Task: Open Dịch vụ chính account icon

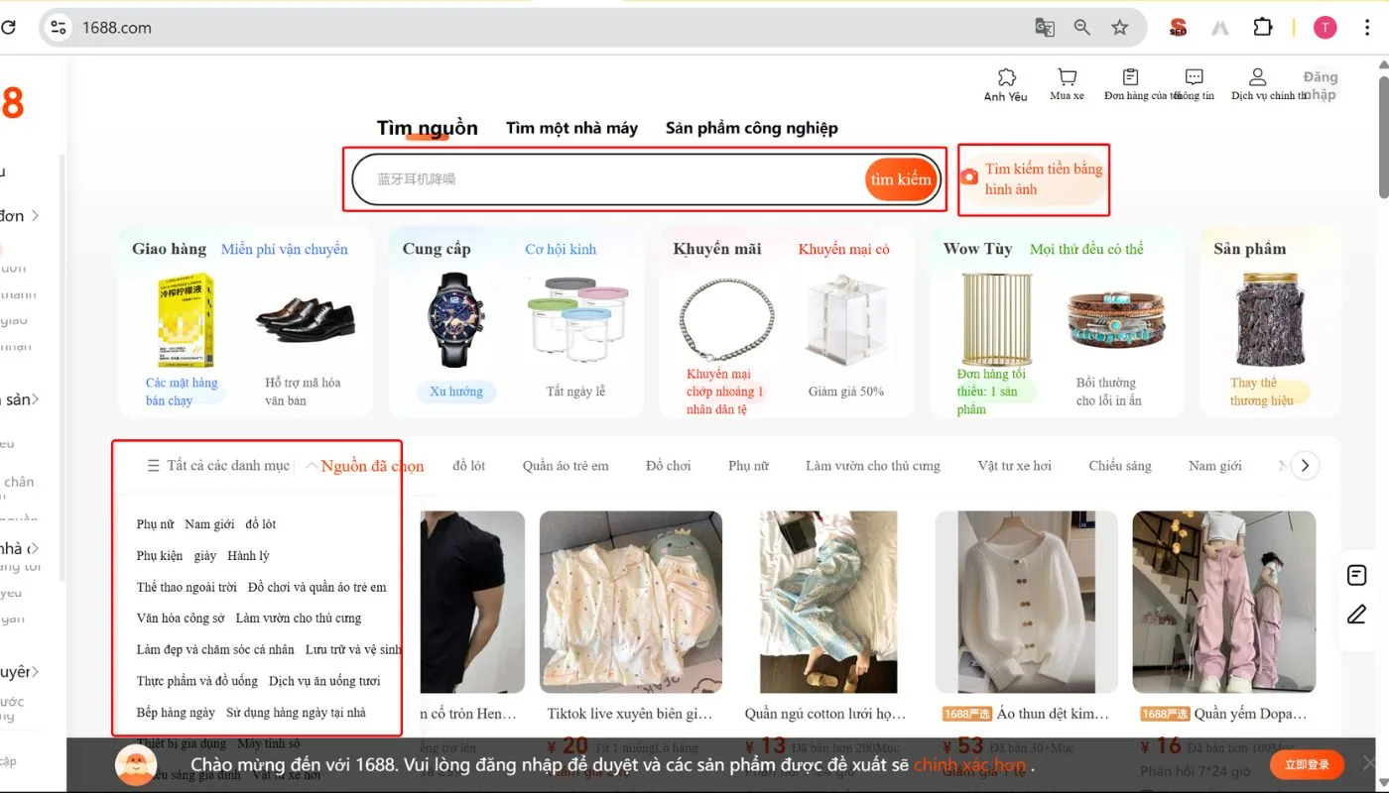Action: click(x=1257, y=76)
